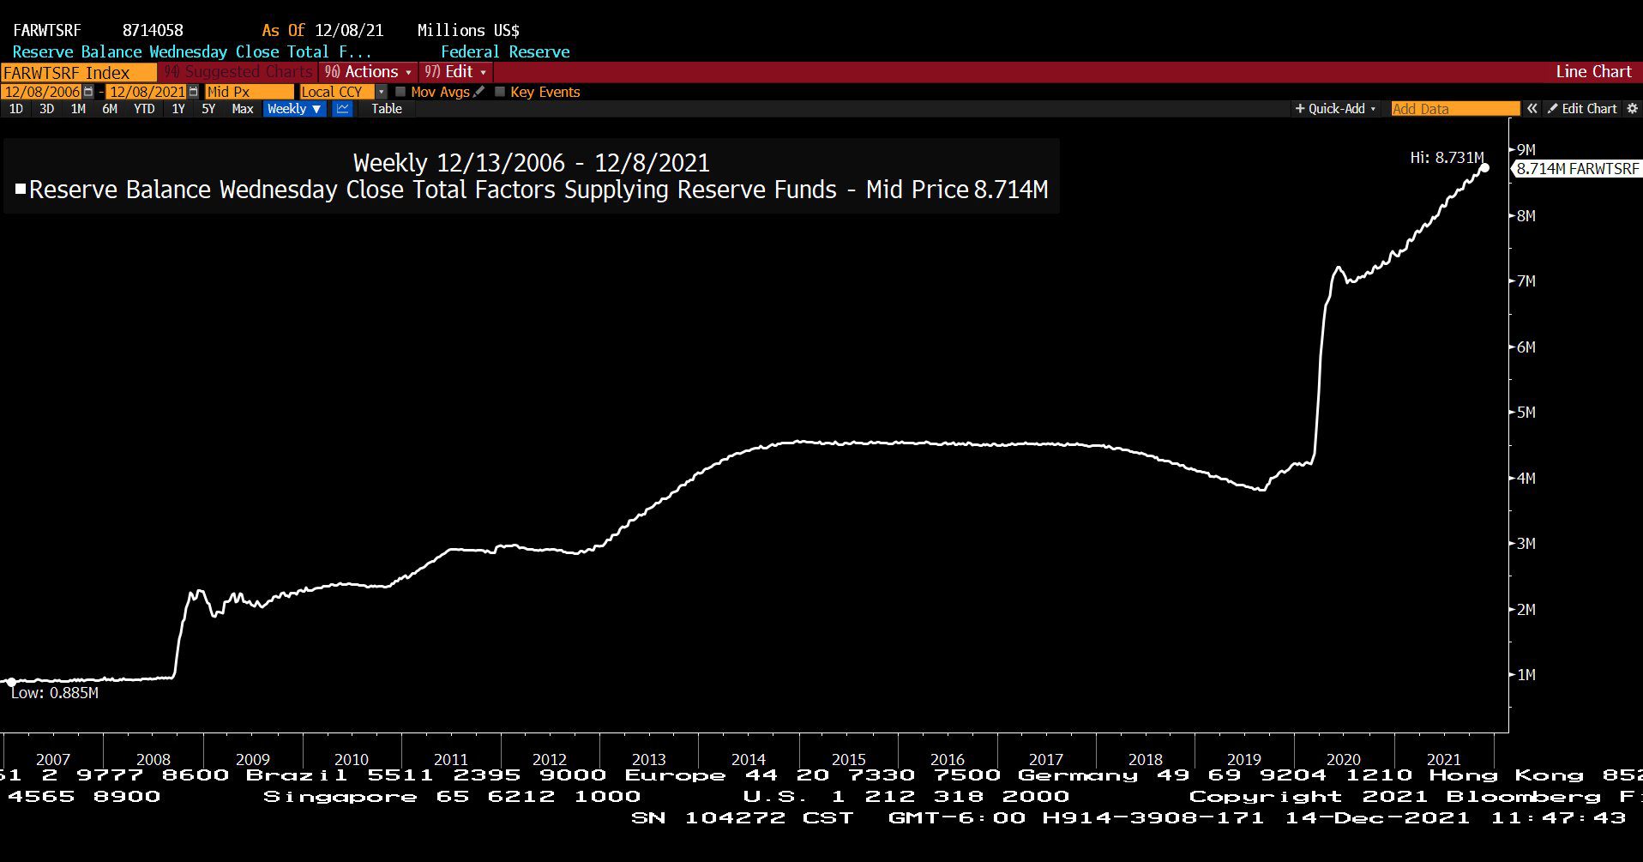Expand the Local CCY currency dropdown
1643x862 pixels.
pyautogui.click(x=382, y=92)
